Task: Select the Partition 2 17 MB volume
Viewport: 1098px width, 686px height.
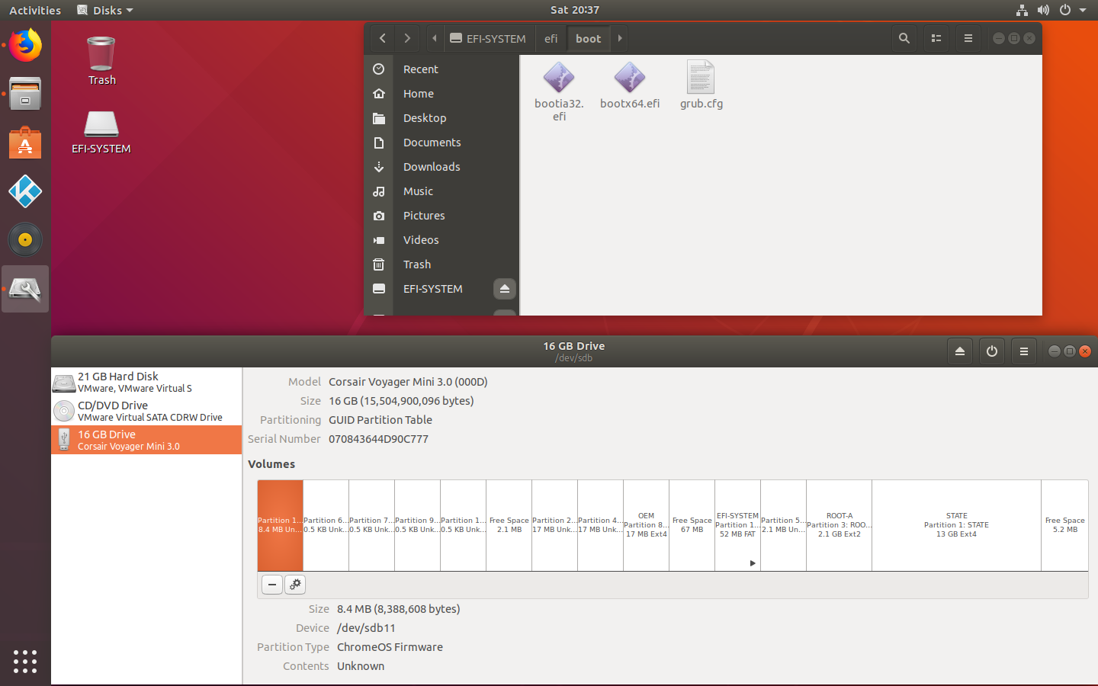Action: coord(555,525)
